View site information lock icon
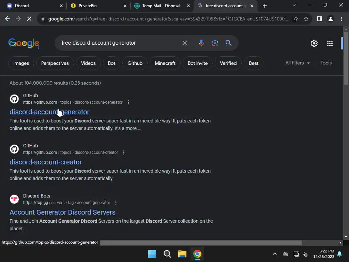Image resolution: width=349 pixels, height=262 pixels. [x=43, y=19]
